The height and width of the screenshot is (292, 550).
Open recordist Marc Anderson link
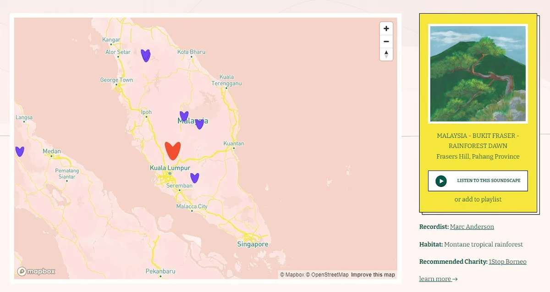click(x=472, y=226)
